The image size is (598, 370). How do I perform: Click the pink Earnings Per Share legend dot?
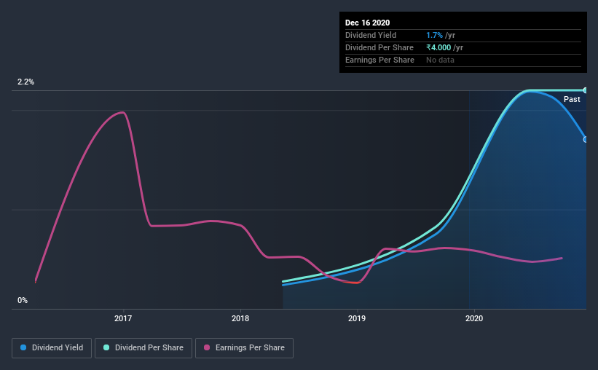pyautogui.click(x=207, y=347)
